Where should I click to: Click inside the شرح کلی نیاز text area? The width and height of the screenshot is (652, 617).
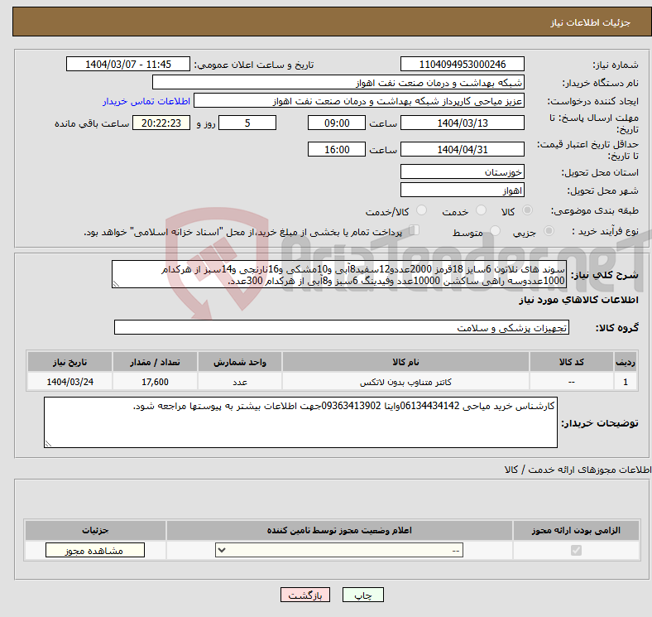click(x=339, y=275)
